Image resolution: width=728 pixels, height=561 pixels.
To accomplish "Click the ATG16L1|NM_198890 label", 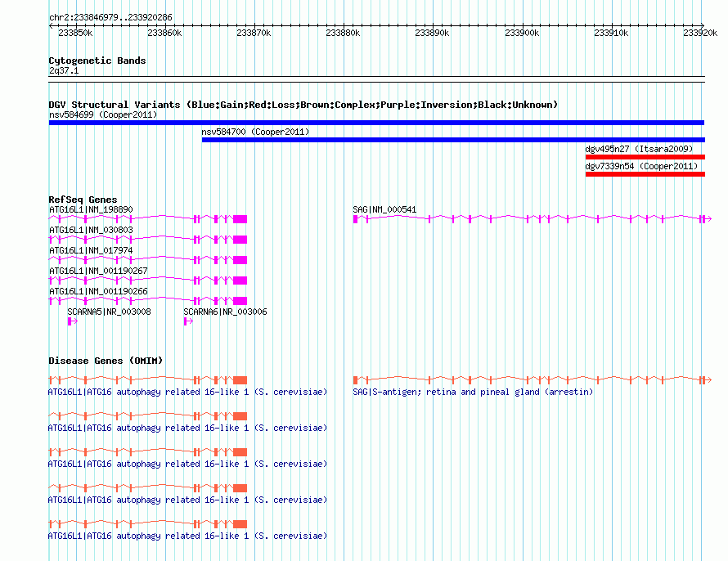I will 91,209.
